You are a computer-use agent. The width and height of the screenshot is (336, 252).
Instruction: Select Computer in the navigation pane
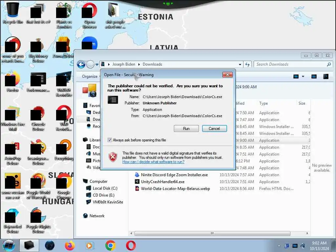click(98, 181)
